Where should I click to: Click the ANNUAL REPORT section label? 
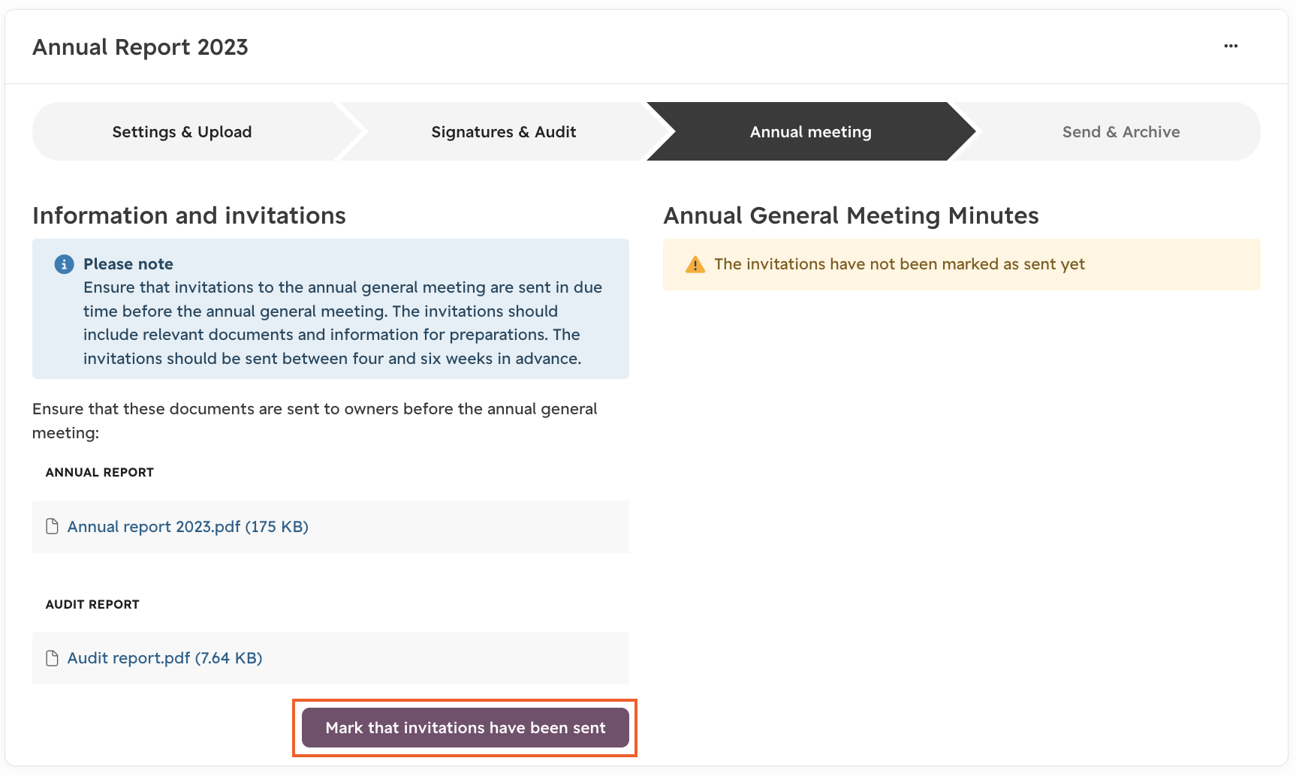point(100,472)
